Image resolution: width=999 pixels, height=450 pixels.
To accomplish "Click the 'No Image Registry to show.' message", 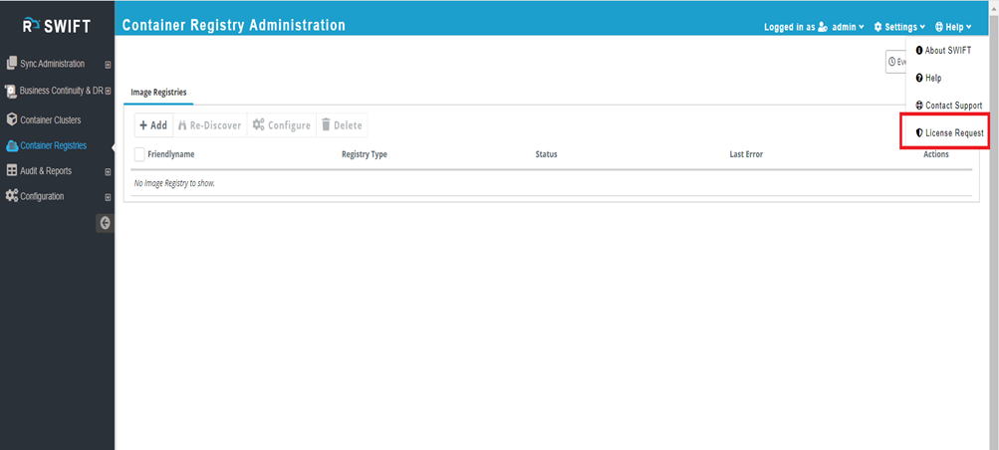I will click(x=174, y=183).
